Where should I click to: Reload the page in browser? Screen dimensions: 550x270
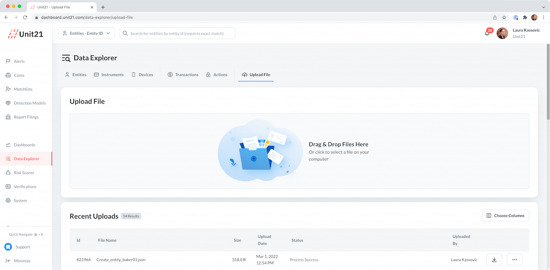point(25,17)
